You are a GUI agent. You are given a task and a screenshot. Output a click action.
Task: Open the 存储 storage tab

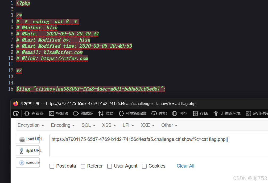click(x=200, y=113)
